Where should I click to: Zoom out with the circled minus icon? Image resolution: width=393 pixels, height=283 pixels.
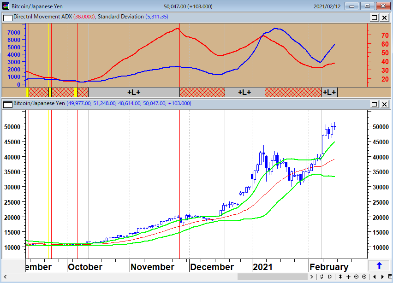[357, 277]
